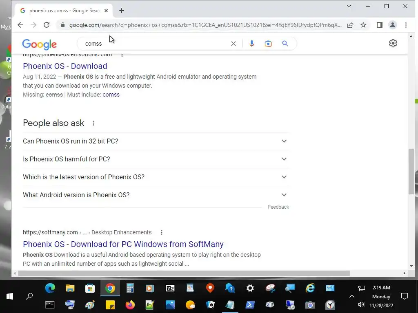
Task: Open "Phoenix OS - Download" result
Action: click(x=65, y=66)
